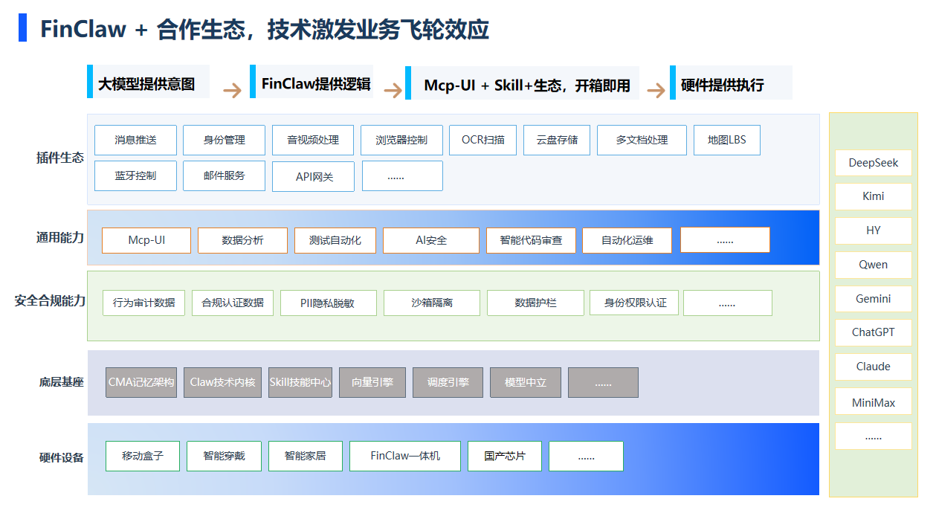The image size is (936, 516).
Task: Select the 消息推送 plugin box
Action: coord(135,140)
